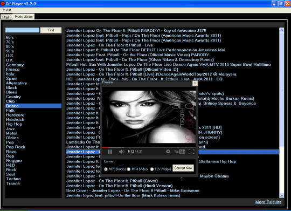Close the Preview popup window
Viewport: 291px width, 211px height.
(x=195, y=83)
